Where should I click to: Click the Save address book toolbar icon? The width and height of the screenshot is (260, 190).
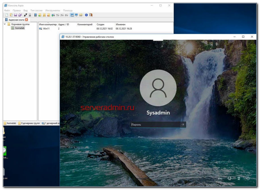tap(15, 15)
